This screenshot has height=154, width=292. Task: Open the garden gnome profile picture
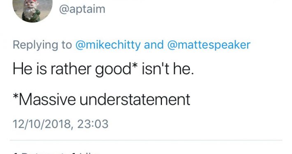(32, 9)
